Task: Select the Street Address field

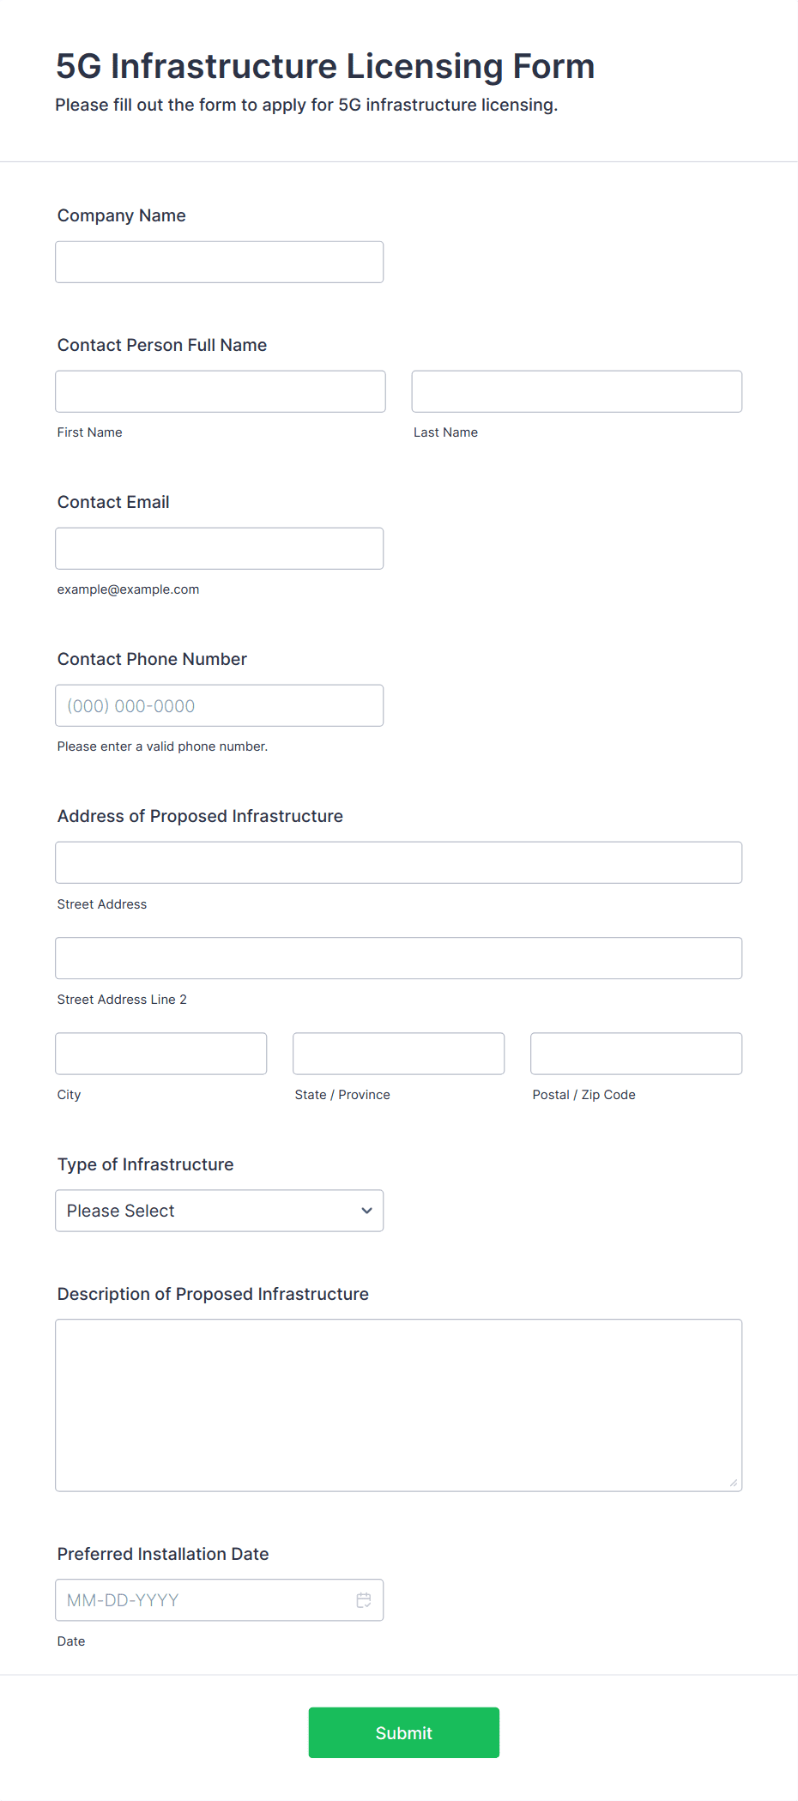Action: pyautogui.click(x=399, y=862)
